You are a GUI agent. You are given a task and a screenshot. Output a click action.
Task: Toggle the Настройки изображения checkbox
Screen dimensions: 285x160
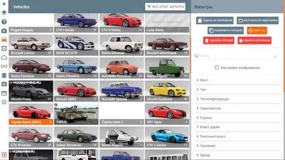point(217,68)
